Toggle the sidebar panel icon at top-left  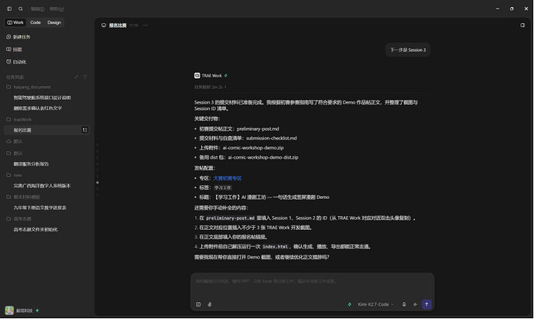pyautogui.click(x=9, y=9)
